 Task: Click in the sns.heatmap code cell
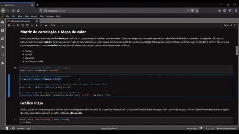coord(126,86)
